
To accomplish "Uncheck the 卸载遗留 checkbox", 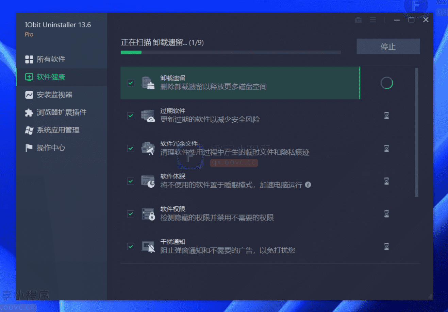I will [x=131, y=83].
